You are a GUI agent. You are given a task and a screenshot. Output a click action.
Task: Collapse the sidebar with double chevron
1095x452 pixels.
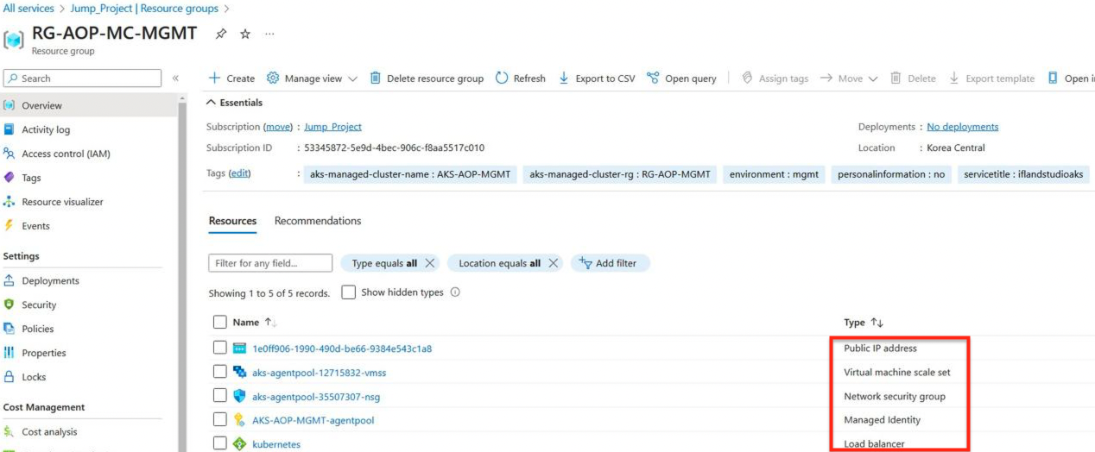tap(175, 78)
